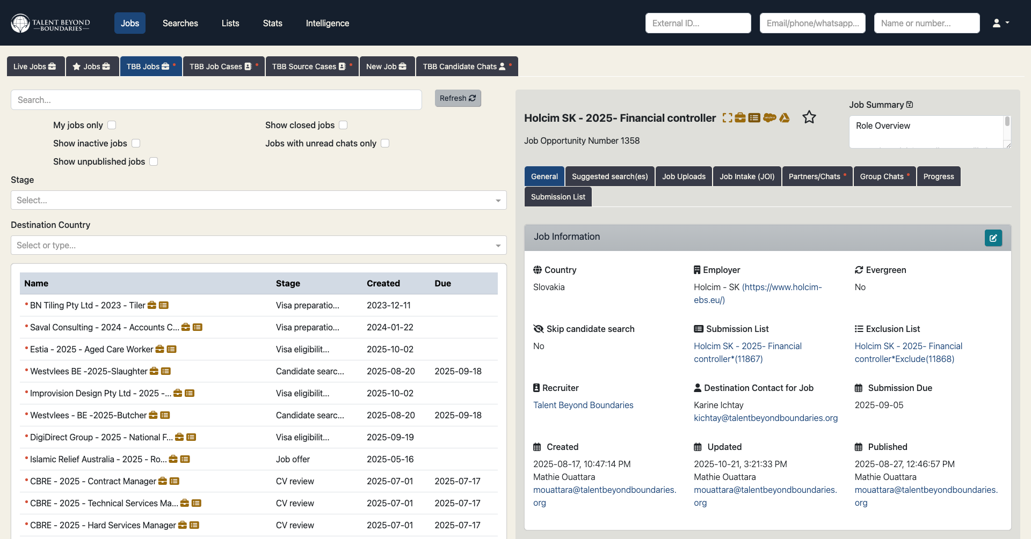
Task: Star the Holcim SK Financial controller job
Action: [x=809, y=117]
